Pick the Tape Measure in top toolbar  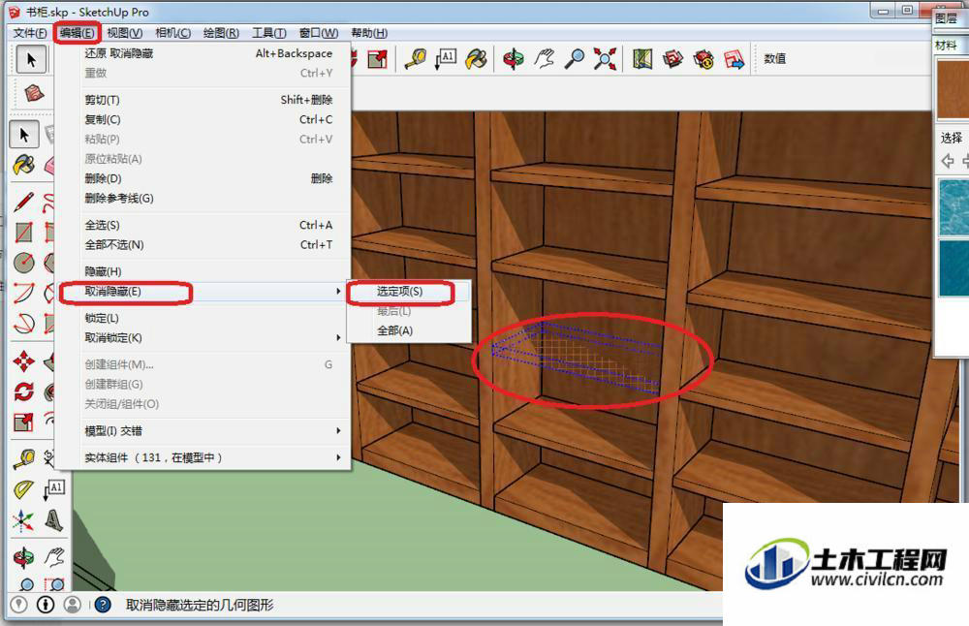(x=416, y=59)
